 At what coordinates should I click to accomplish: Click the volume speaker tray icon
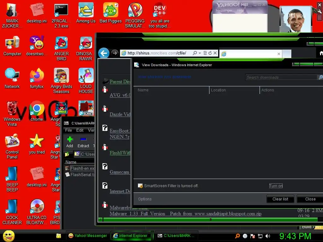(268, 236)
